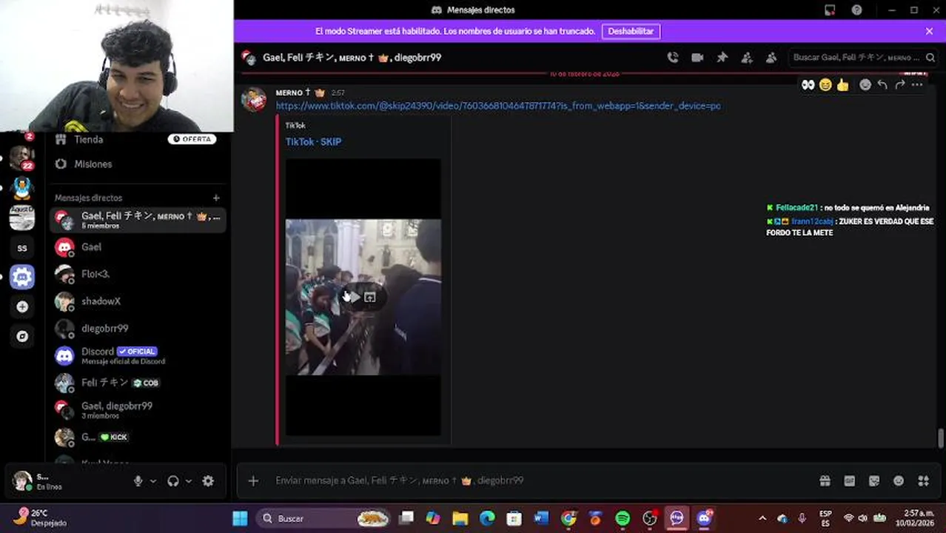The height and width of the screenshot is (533, 946).
Task: Expand headphone output options arrow
Action: pos(189,480)
